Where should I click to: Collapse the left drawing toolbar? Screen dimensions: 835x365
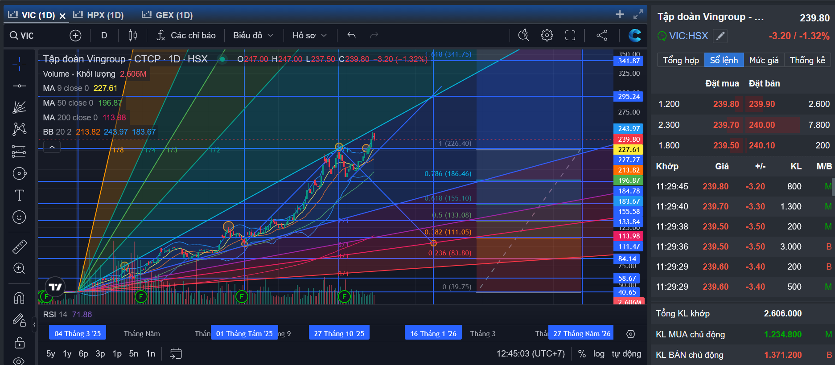[34, 324]
